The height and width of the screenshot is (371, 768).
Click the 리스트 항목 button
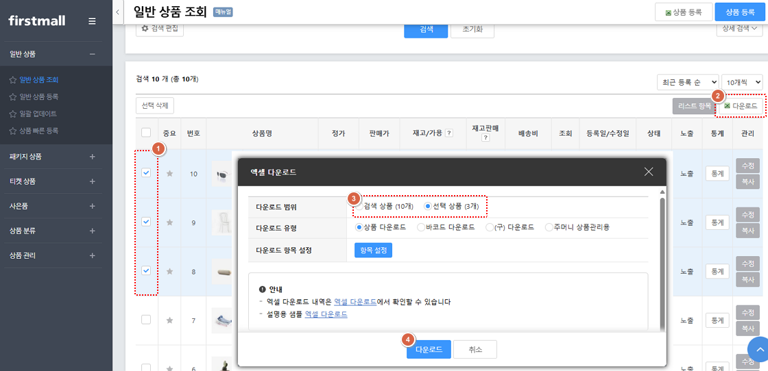tap(695, 105)
